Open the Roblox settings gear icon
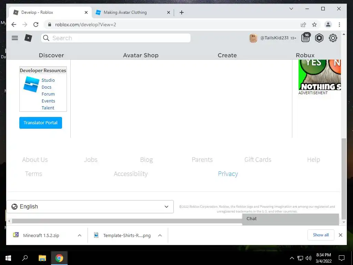The image size is (353, 265). [333, 38]
